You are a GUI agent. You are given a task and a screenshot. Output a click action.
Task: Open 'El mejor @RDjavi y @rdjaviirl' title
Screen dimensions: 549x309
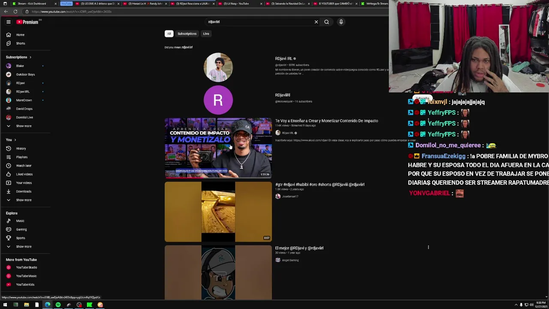tap(299, 248)
